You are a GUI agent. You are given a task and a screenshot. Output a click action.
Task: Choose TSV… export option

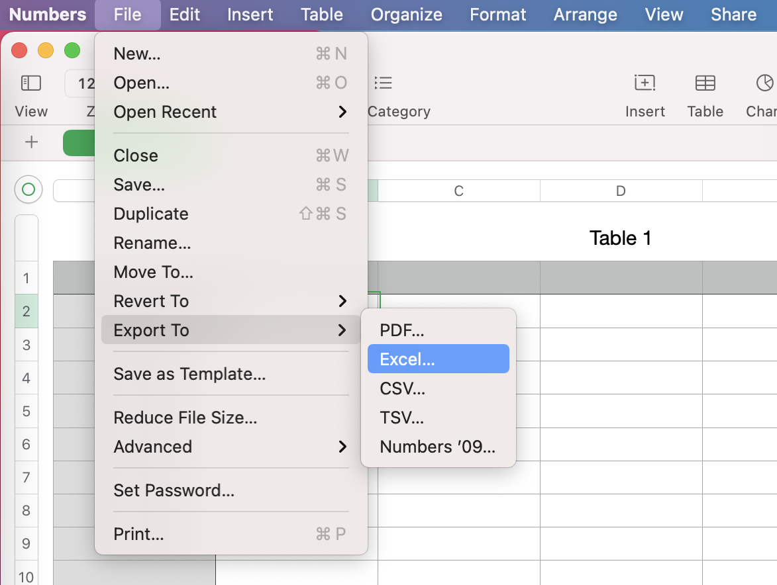click(438, 417)
